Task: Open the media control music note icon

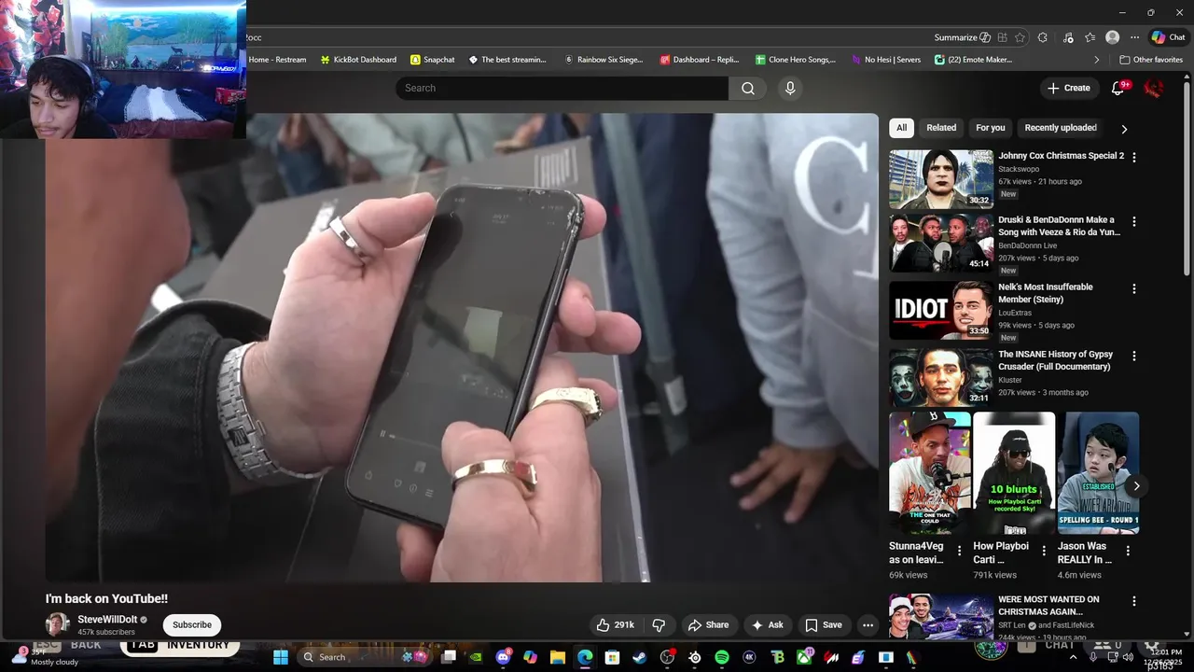Action: point(1068,37)
